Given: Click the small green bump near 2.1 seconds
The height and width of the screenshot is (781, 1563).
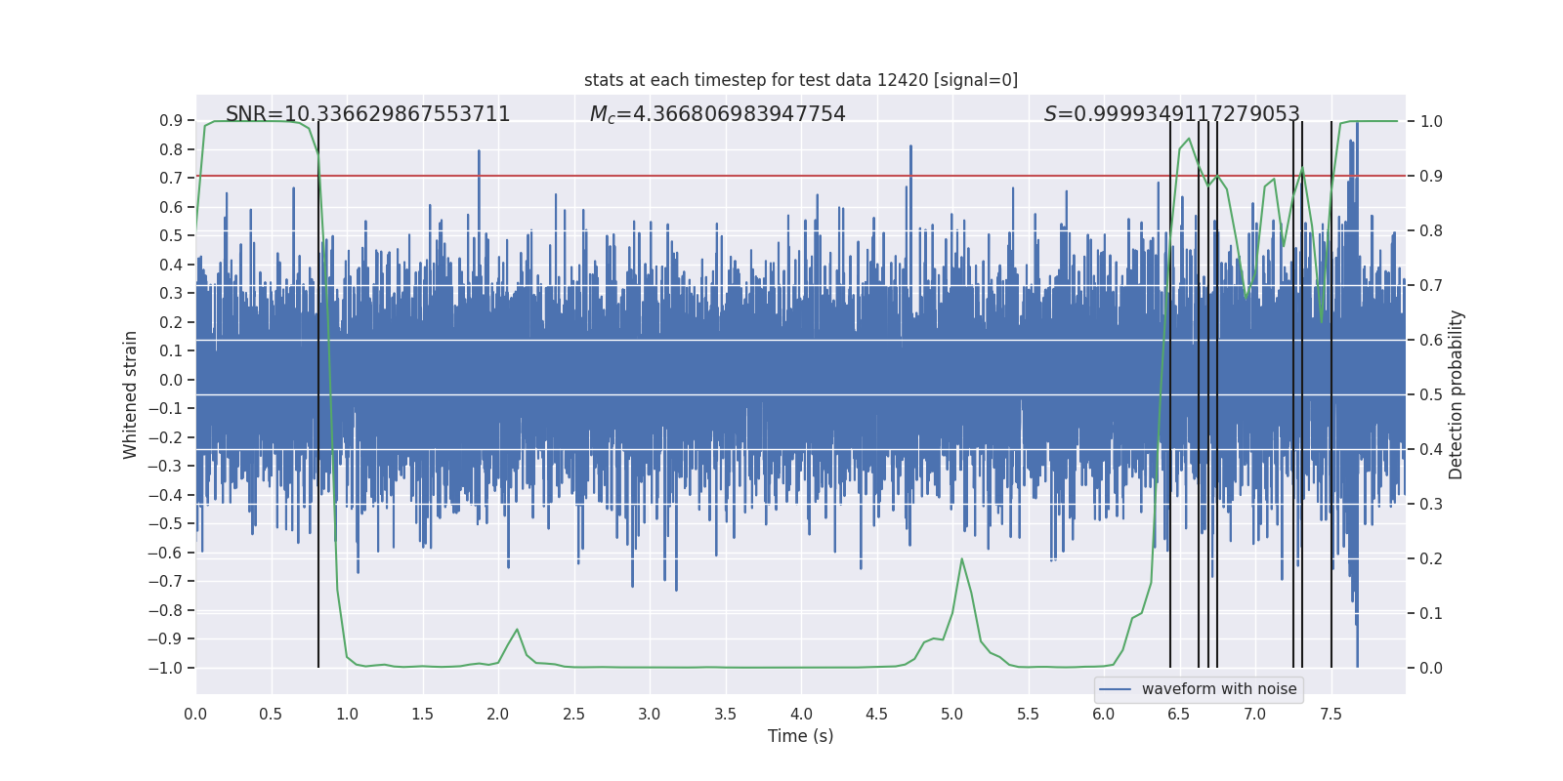Looking at the screenshot, I should pos(517,630).
